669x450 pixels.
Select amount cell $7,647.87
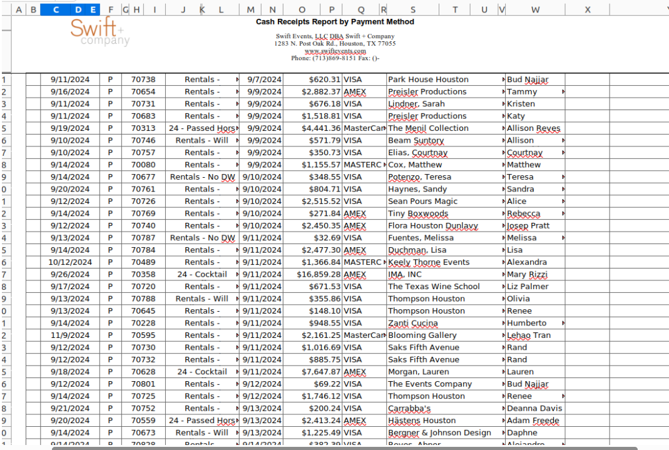(x=313, y=372)
